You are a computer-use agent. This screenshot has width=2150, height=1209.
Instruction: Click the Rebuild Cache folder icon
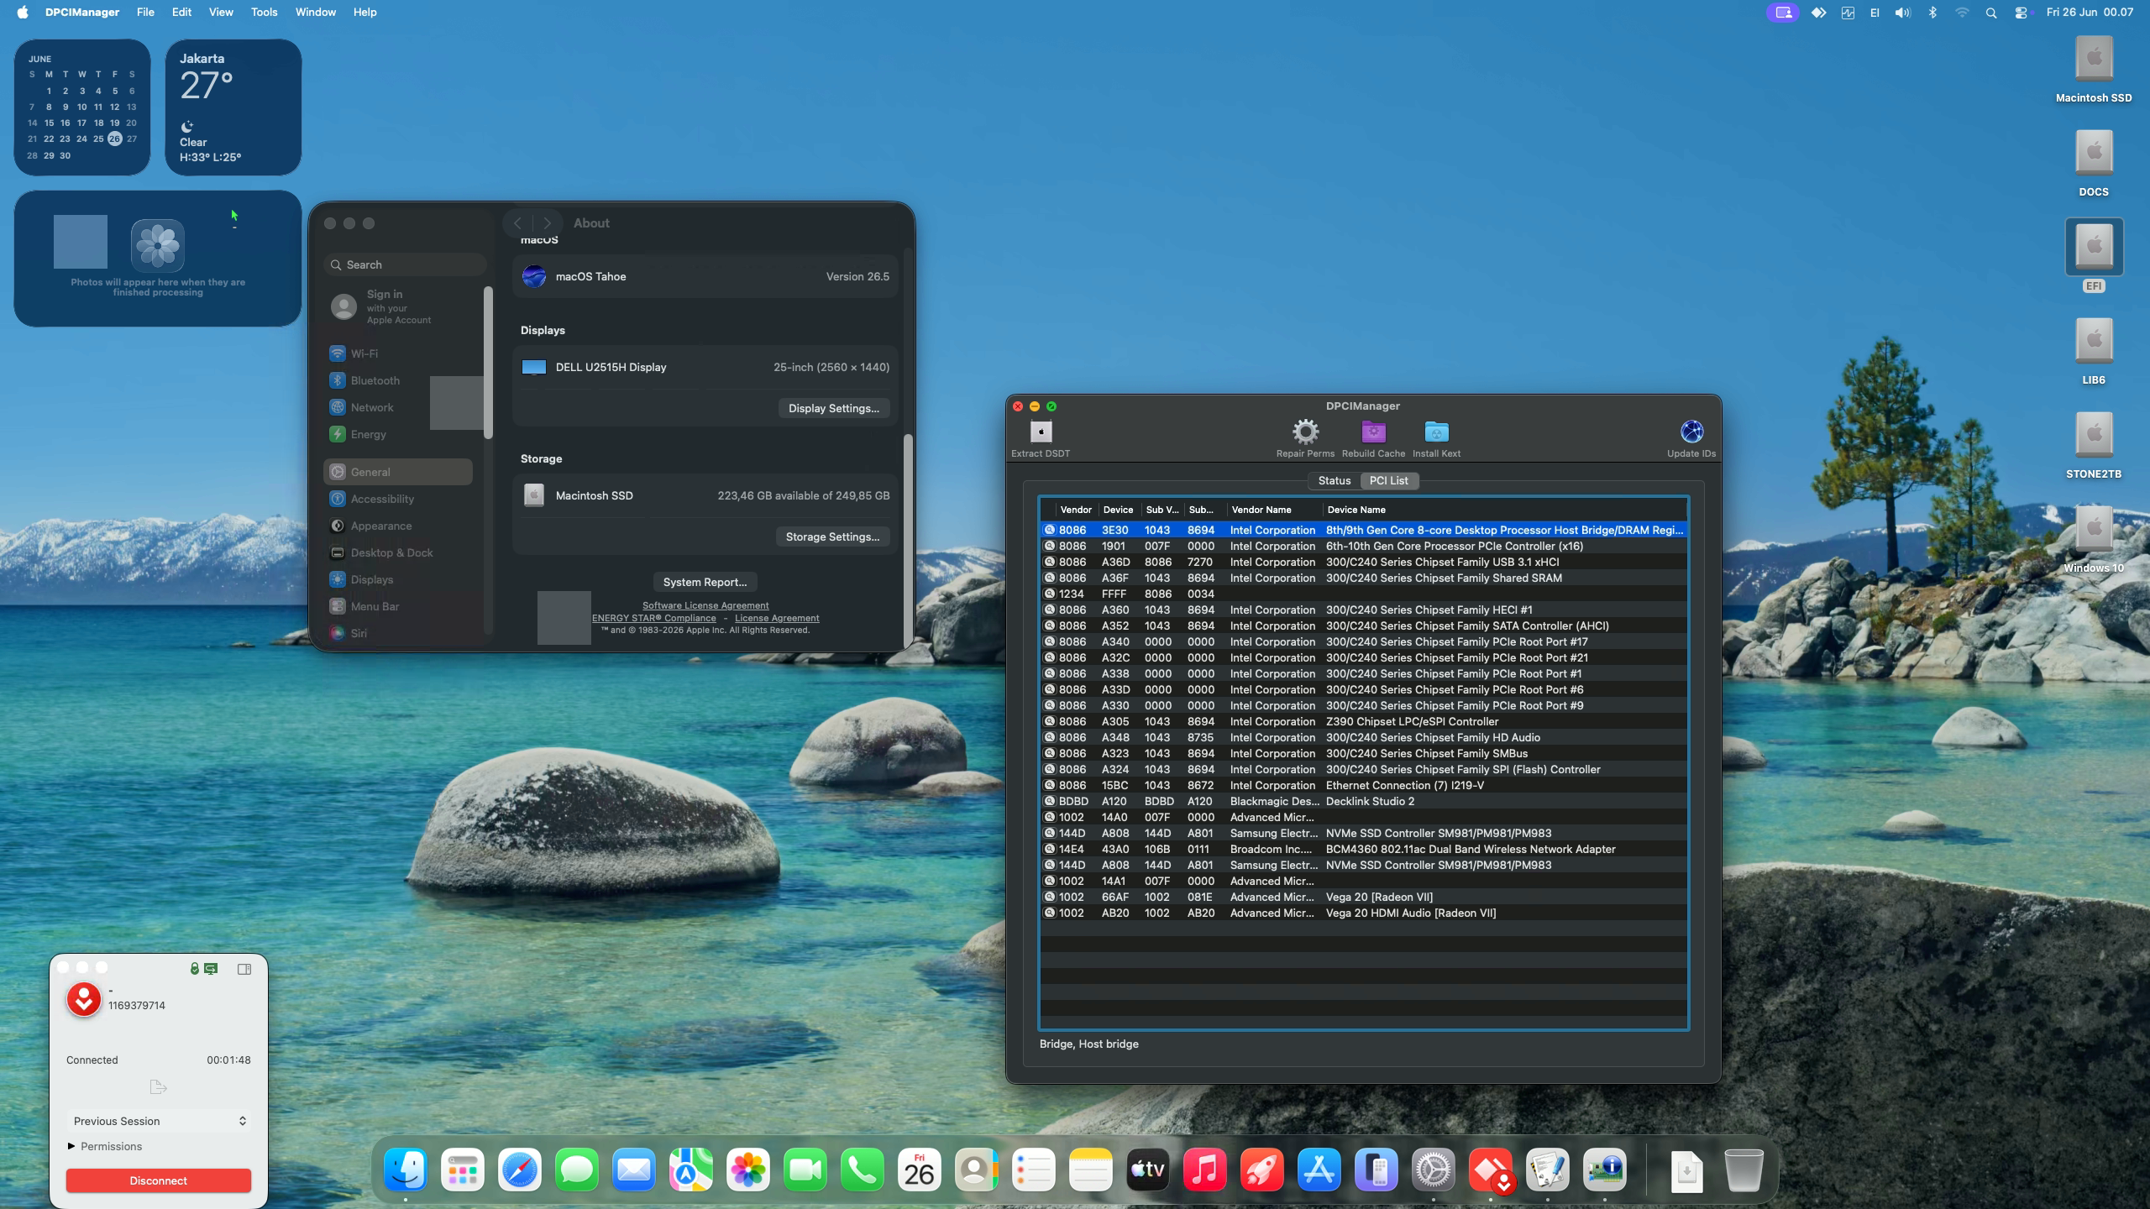(1373, 432)
